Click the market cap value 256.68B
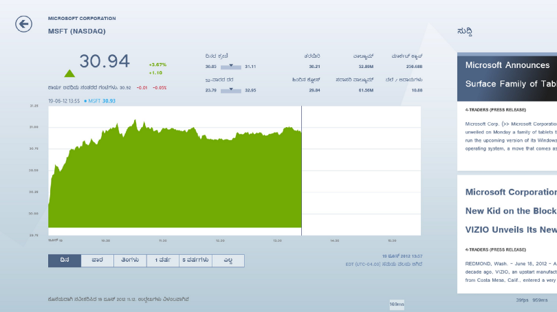This screenshot has height=312, width=557. click(x=414, y=67)
